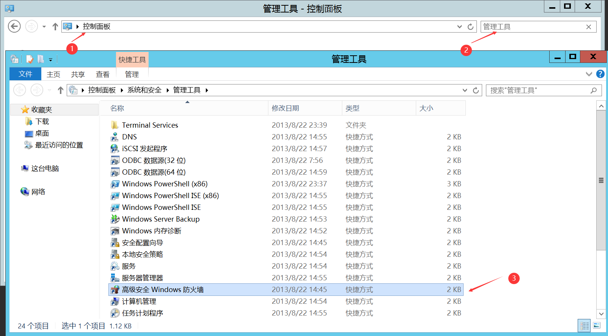Open the quick access toolbar customize dropdown
The height and width of the screenshot is (336, 608).
(x=50, y=60)
